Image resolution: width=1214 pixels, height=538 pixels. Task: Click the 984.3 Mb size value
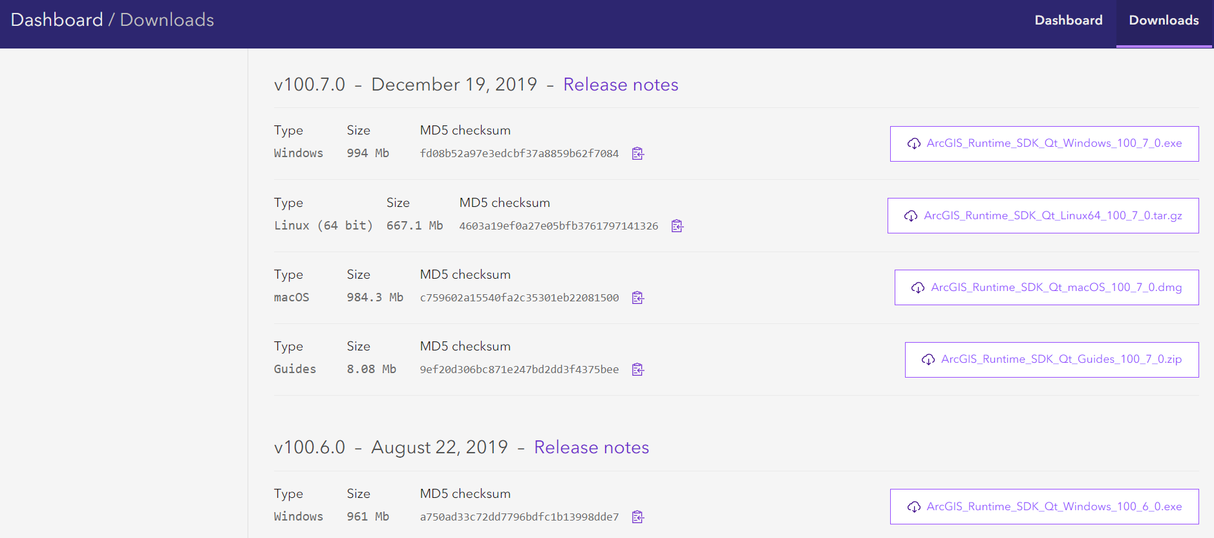[x=375, y=297]
